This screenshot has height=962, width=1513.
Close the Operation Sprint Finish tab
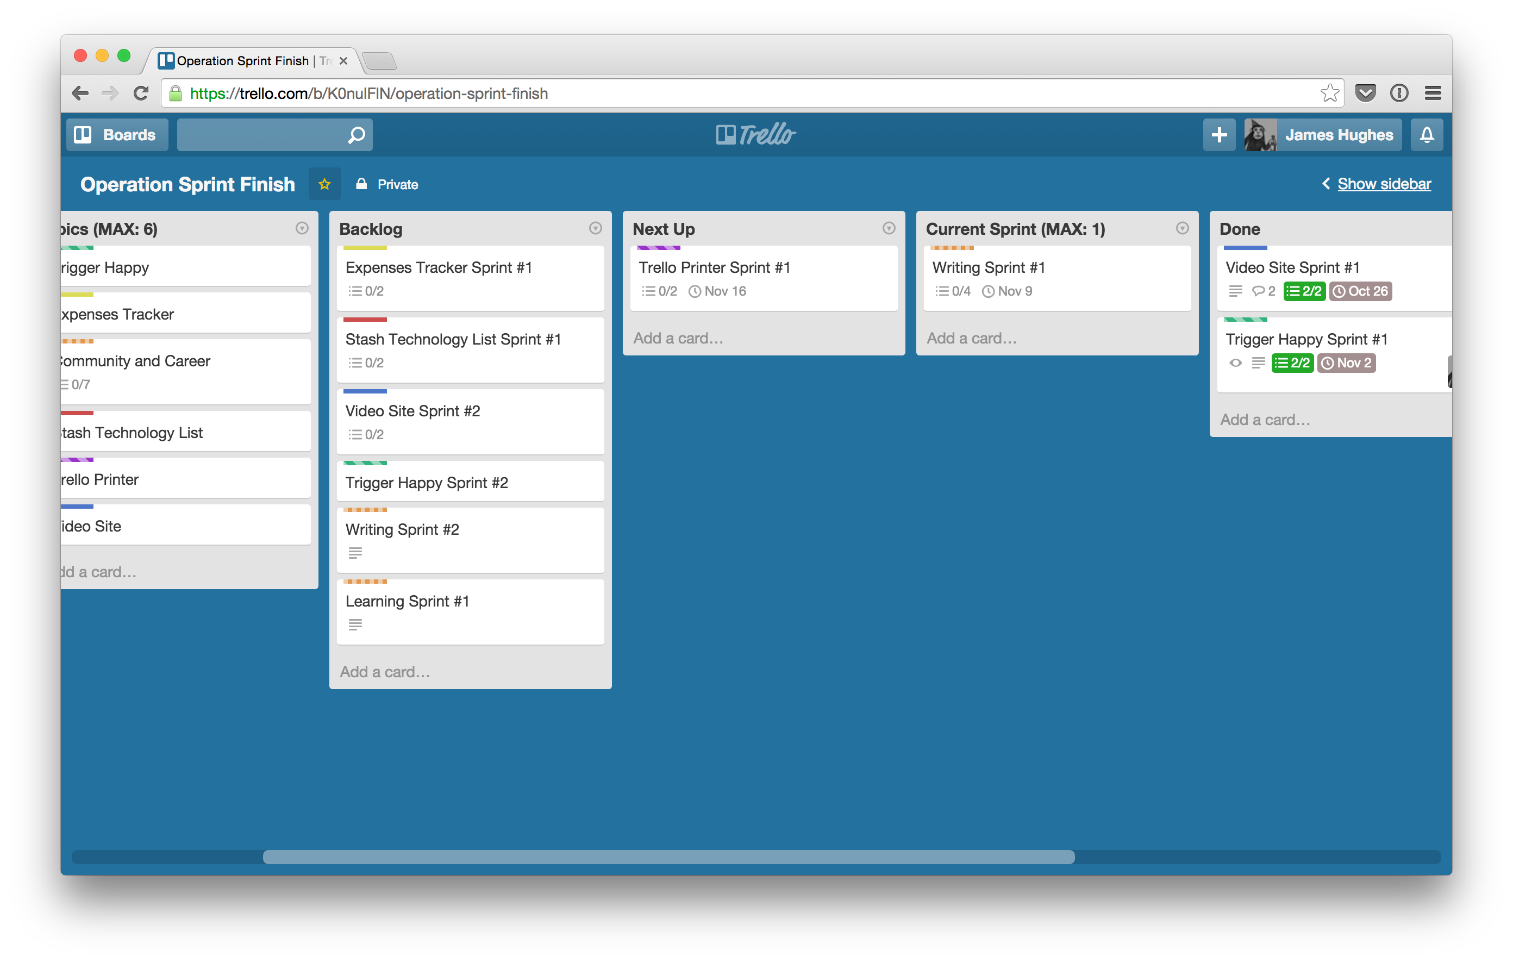343,60
